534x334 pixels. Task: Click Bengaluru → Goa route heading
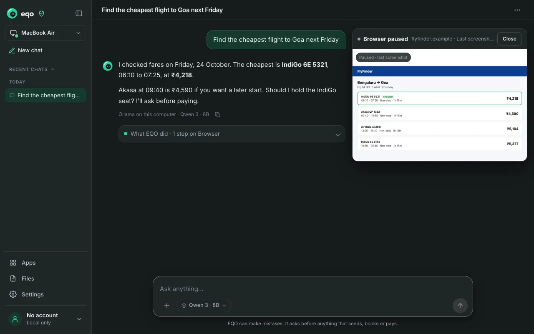tap(373, 83)
